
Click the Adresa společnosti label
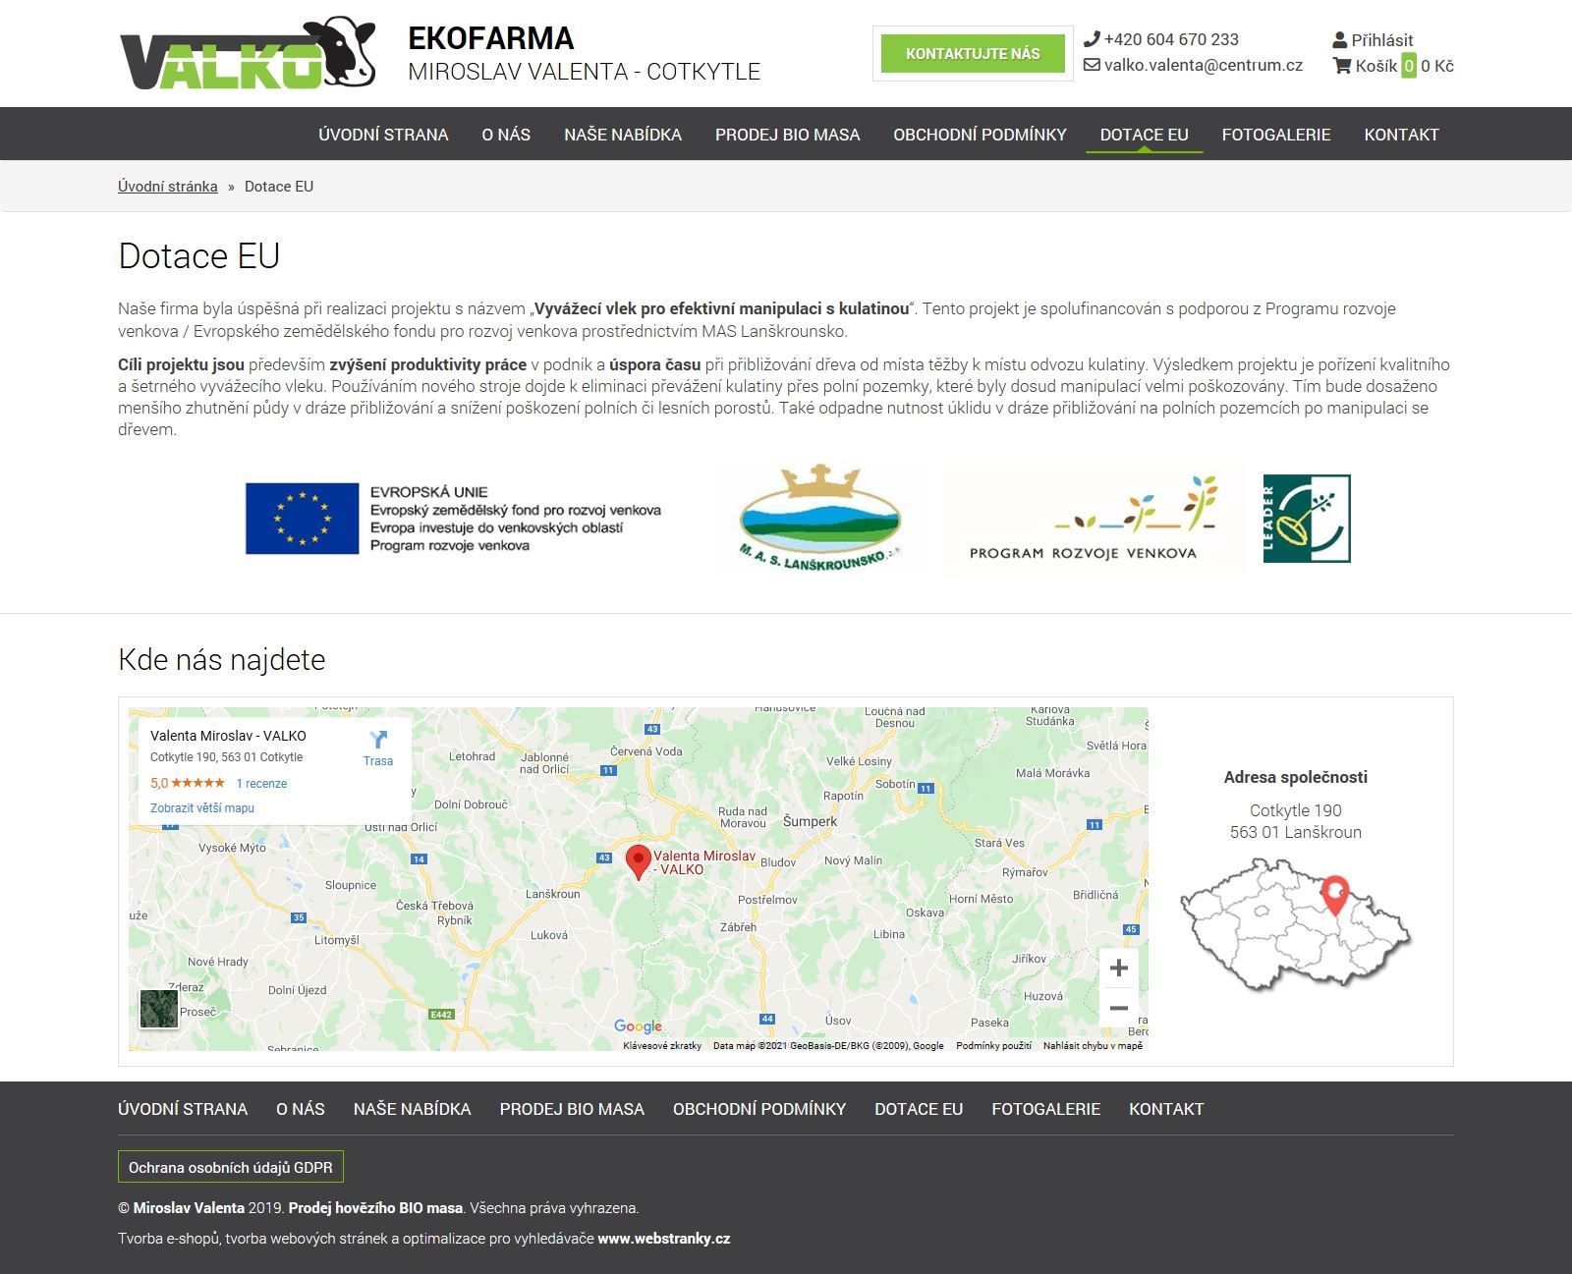tap(1295, 777)
